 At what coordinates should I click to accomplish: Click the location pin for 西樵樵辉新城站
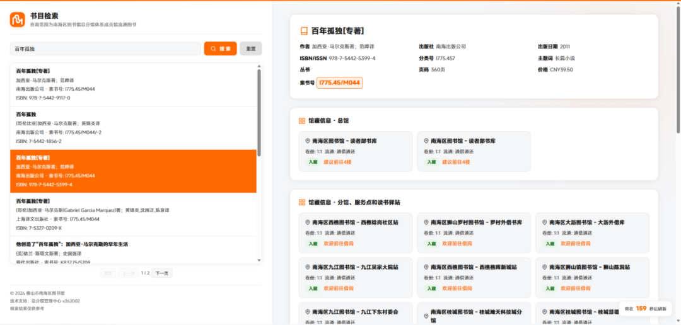(x=426, y=267)
